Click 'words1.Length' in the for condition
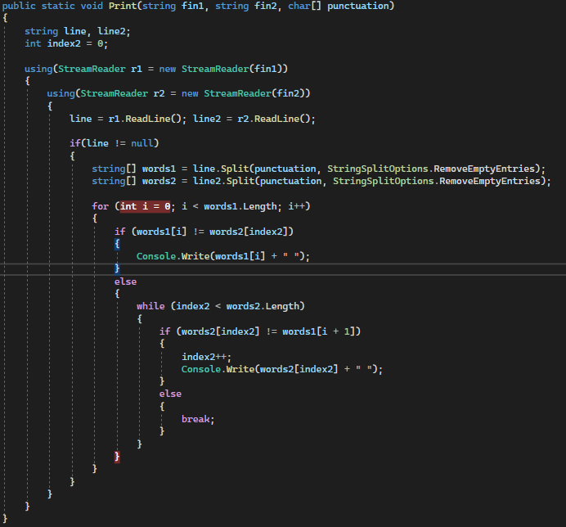The width and height of the screenshot is (566, 527). [x=240, y=206]
